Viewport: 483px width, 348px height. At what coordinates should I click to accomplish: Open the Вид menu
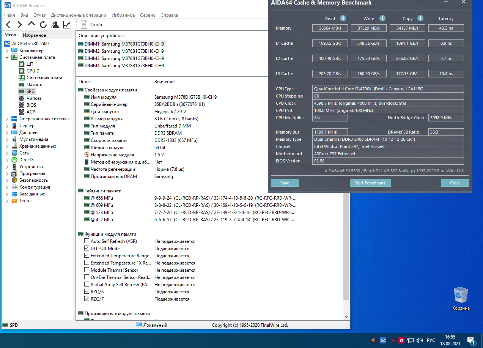(24, 15)
